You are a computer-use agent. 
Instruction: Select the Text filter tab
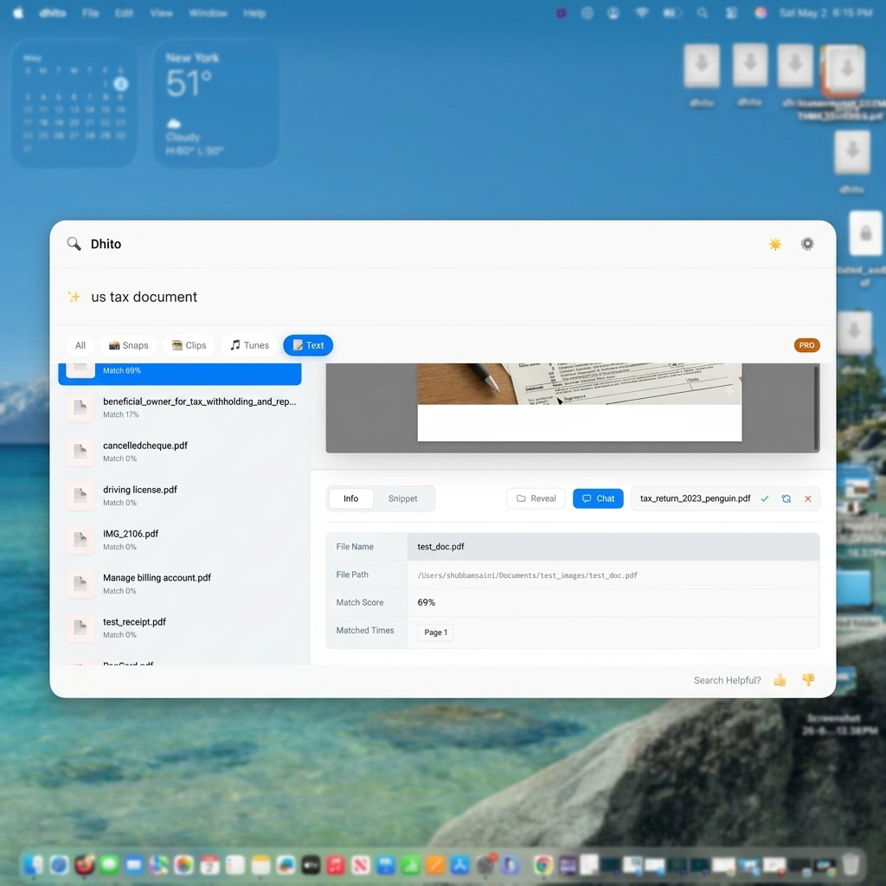[x=308, y=345]
